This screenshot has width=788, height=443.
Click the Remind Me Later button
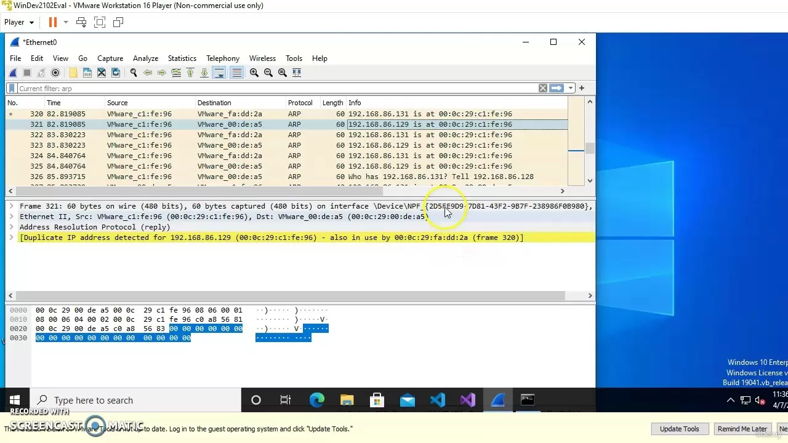point(742,428)
